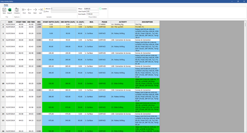Go to the Next record
The width and height of the screenshot is (247, 133).
pyautogui.click(x=35, y=10)
